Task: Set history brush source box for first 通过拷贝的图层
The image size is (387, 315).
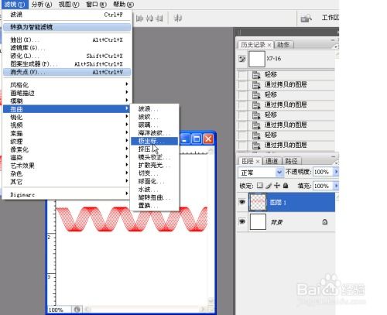Action: tap(242, 85)
